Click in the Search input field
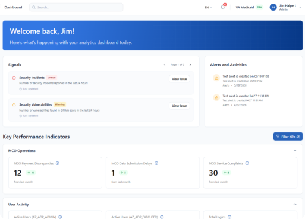Viewport: 305px width, 219px height. [76, 7]
